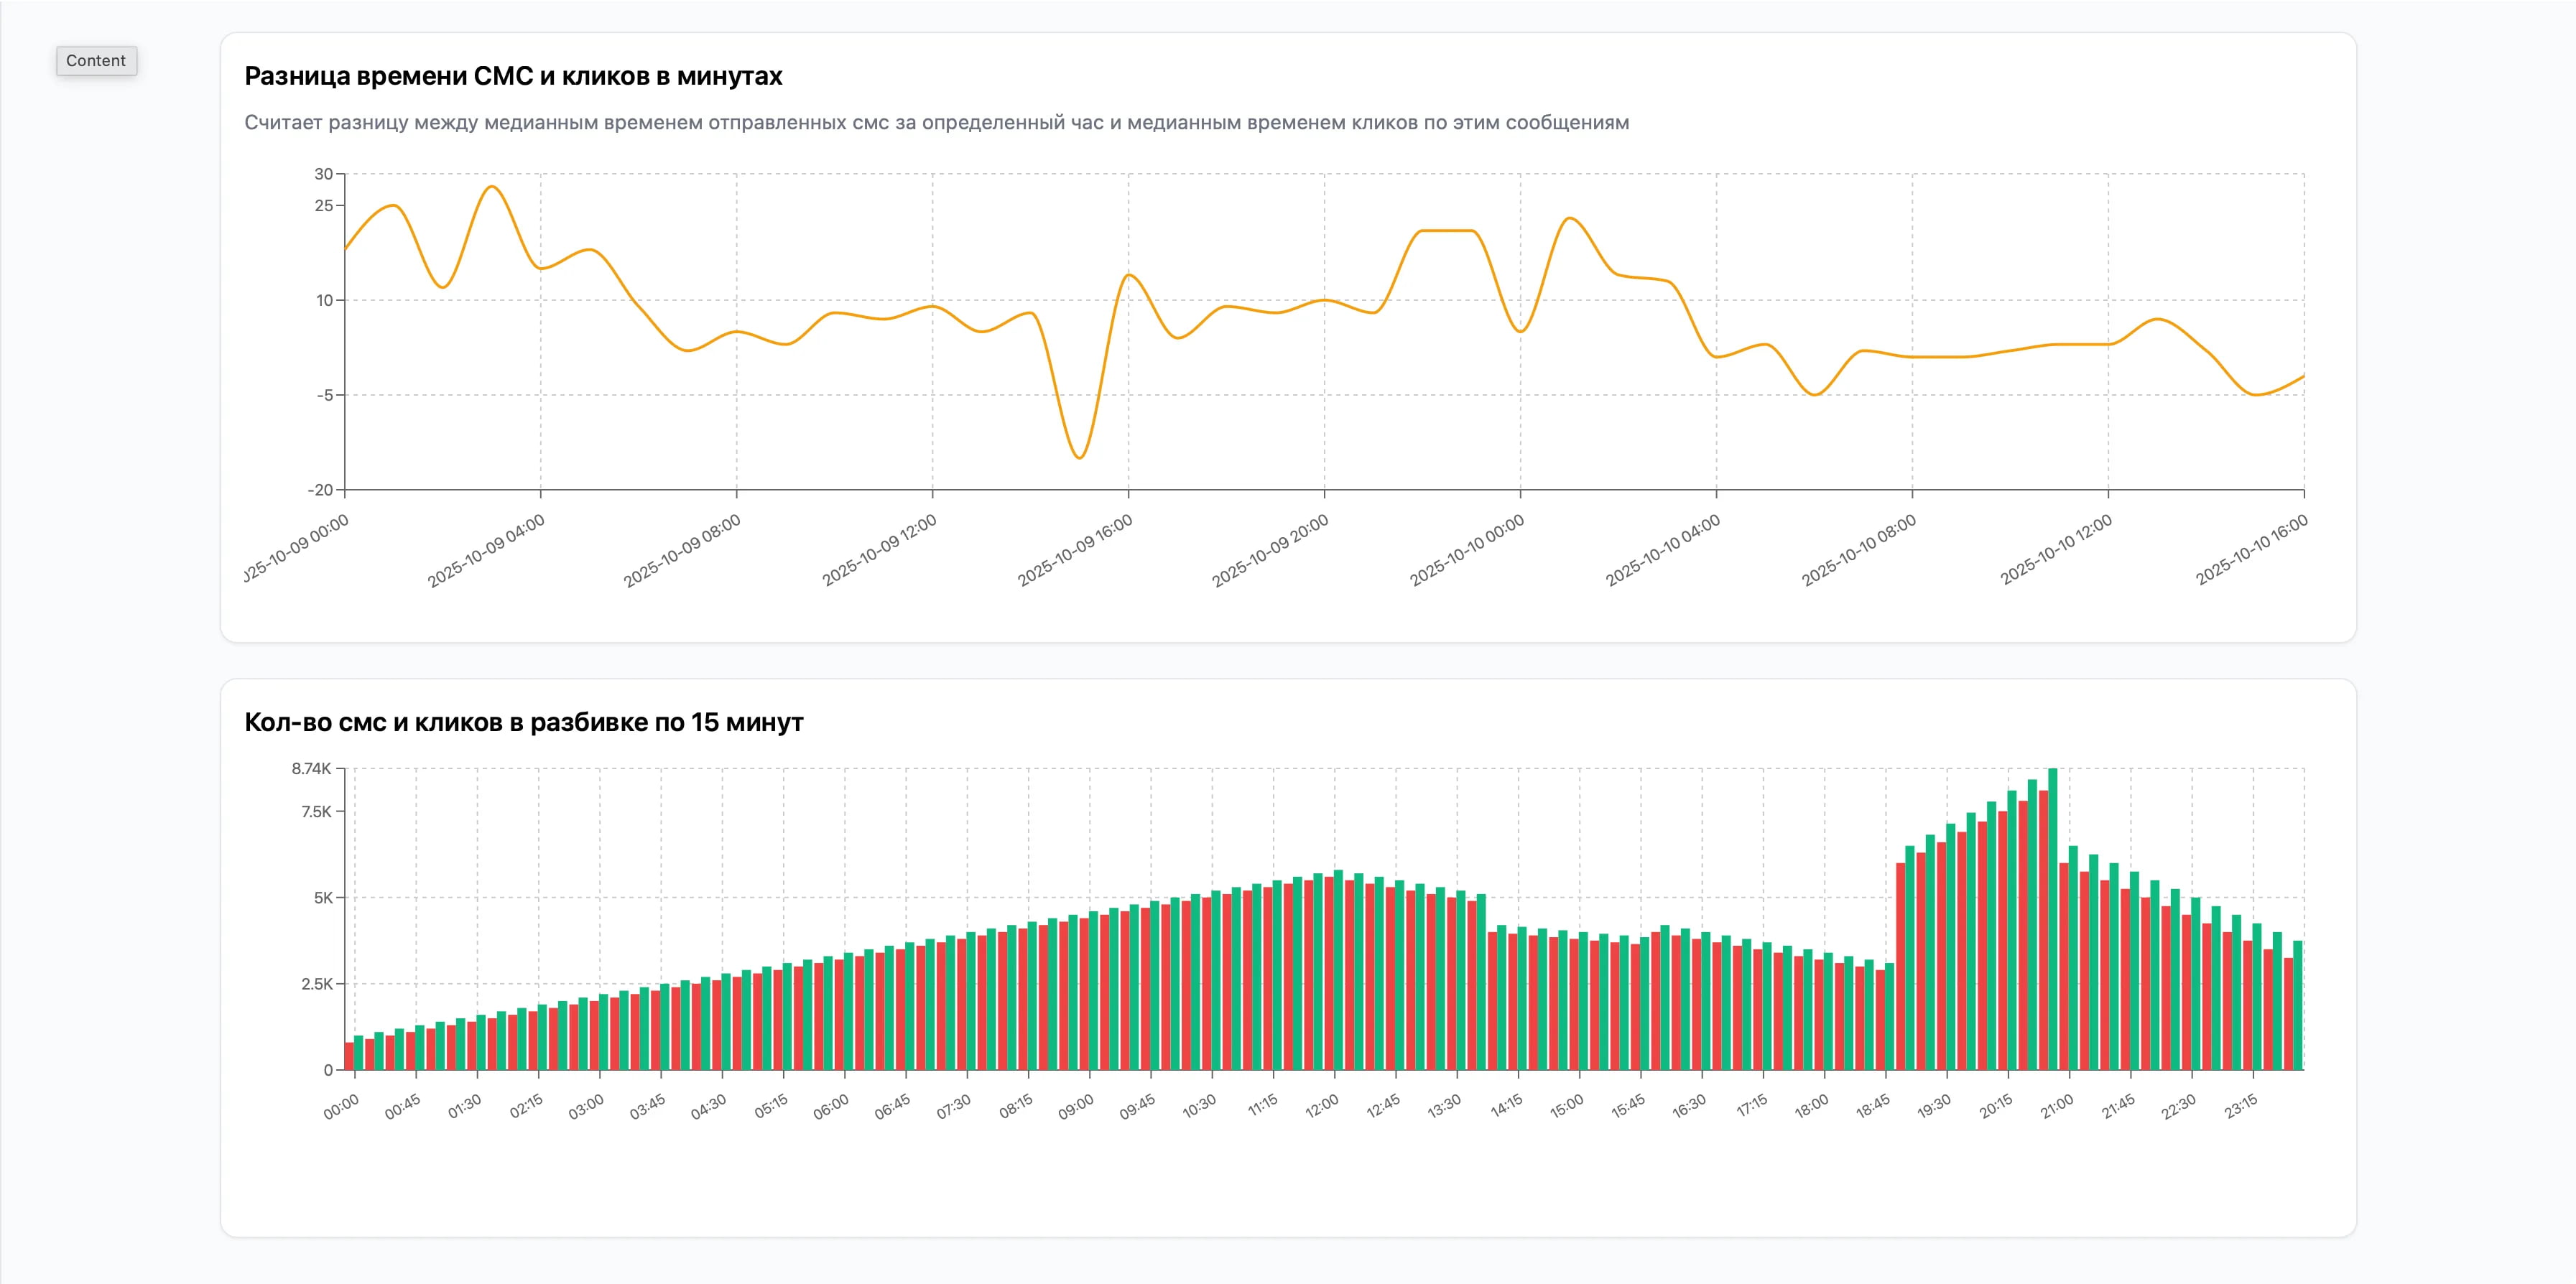The height and width of the screenshot is (1284, 2576).
Task: Click the y-axis value 30 on the line chart
Action: point(323,174)
